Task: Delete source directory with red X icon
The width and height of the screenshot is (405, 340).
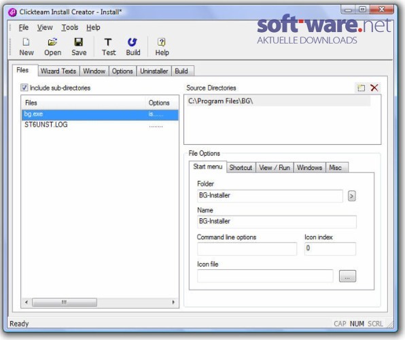Action: (374, 88)
